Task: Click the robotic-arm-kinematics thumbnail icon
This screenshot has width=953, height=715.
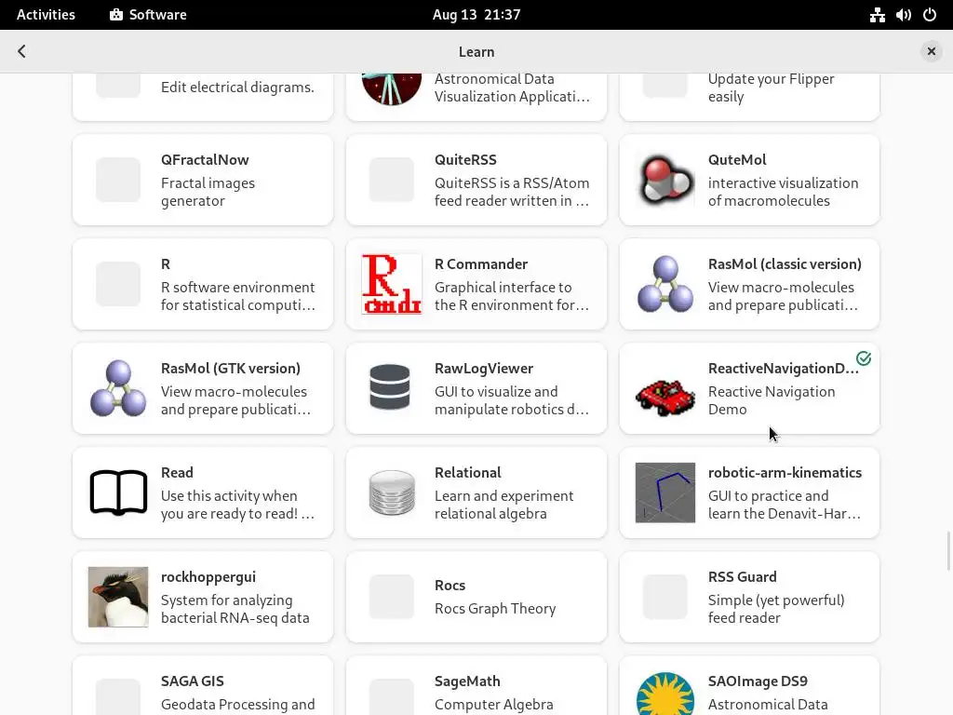Action: pyautogui.click(x=664, y=492)
